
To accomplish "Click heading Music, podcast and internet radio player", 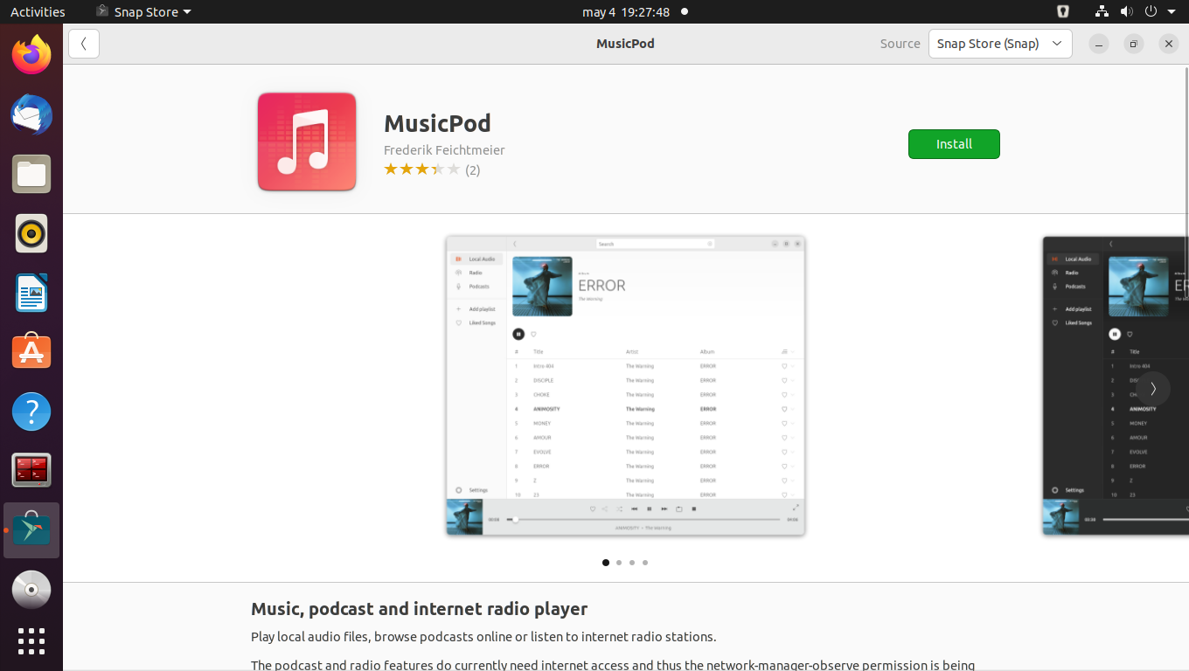I will [x=419, y=609].
